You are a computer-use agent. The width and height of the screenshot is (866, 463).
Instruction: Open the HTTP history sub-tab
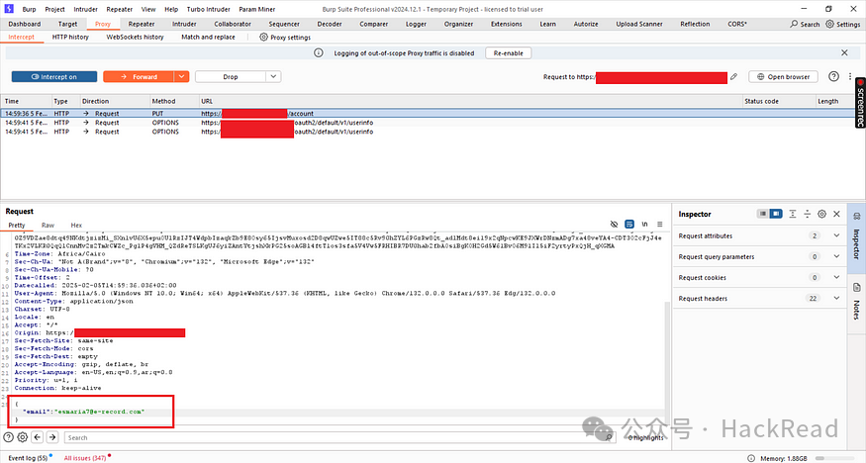tap(70, 37)
